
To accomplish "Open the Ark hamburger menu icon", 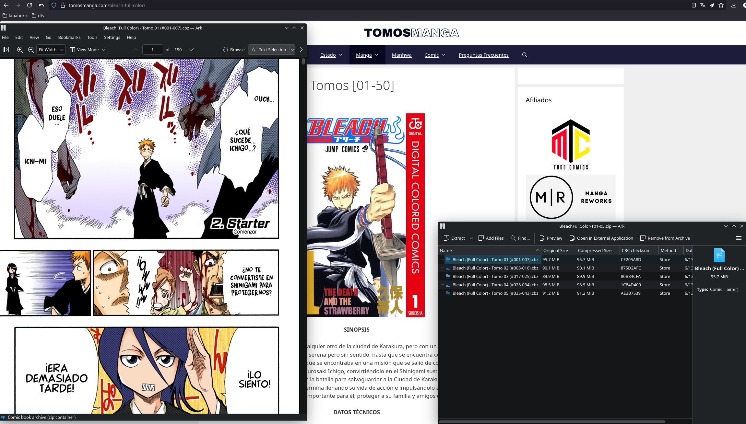I will pos(739,238).
